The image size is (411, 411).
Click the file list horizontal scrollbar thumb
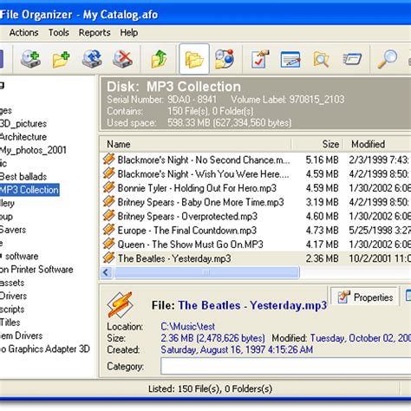(206, 272)
